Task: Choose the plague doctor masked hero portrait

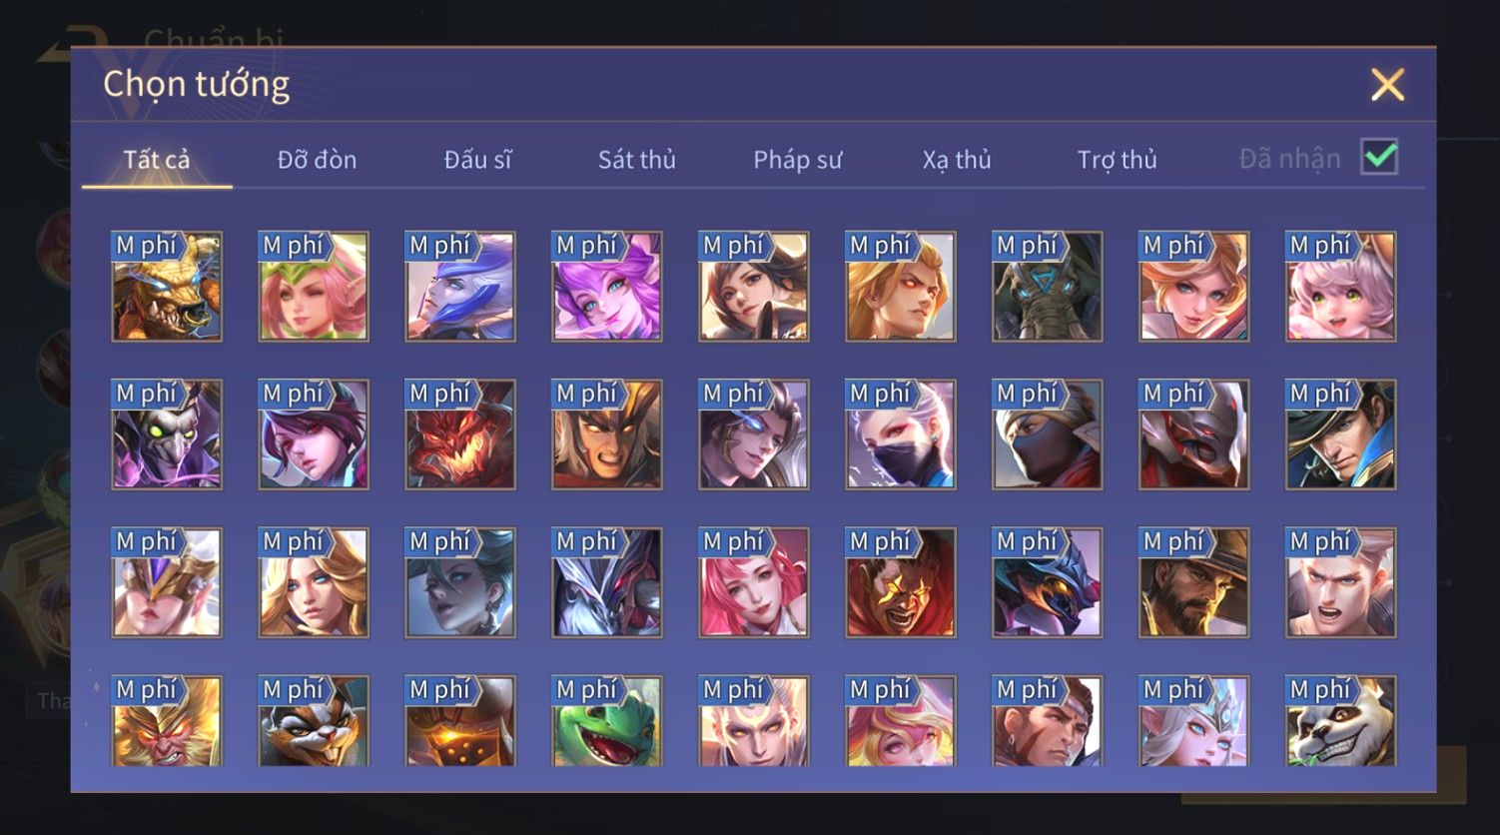Action: click(x=167, y=434)
